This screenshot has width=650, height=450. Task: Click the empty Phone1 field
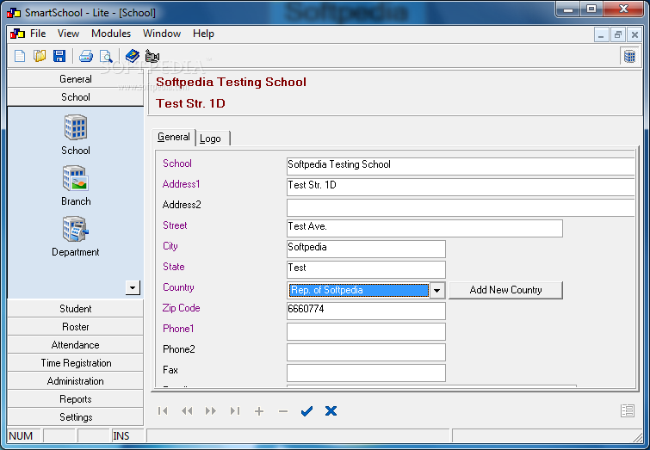(366, 331)
